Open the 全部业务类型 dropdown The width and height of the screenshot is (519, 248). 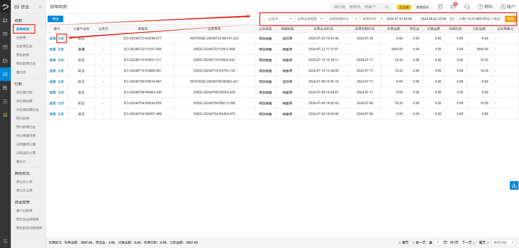[x=310, y=19]
